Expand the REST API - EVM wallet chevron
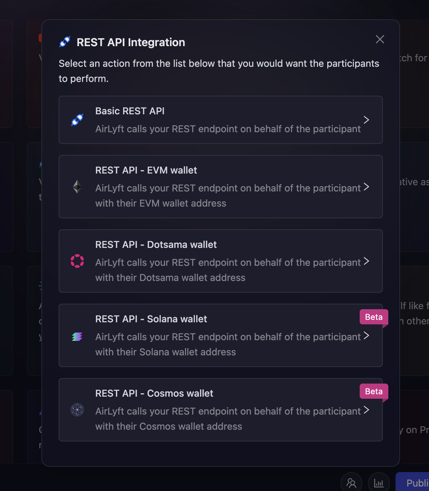429x491 pixels. point(366,187)
